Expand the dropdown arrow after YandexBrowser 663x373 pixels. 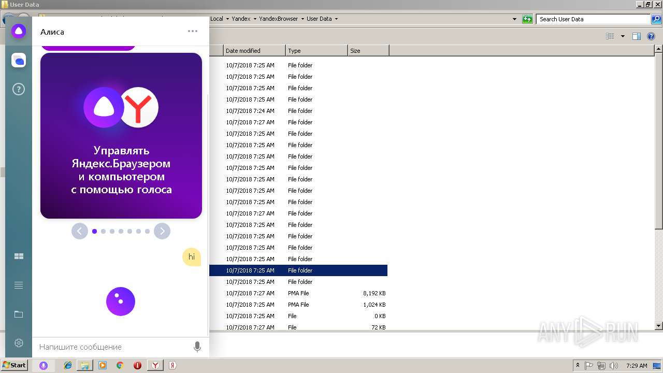[x=302, y=19]
